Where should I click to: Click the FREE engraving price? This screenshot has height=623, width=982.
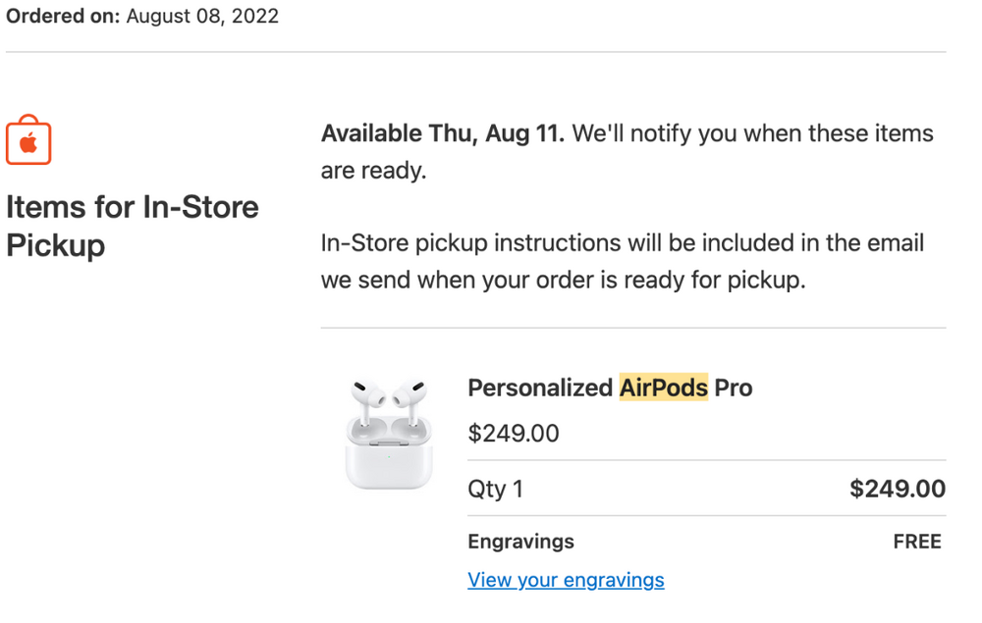coord(917,542)
